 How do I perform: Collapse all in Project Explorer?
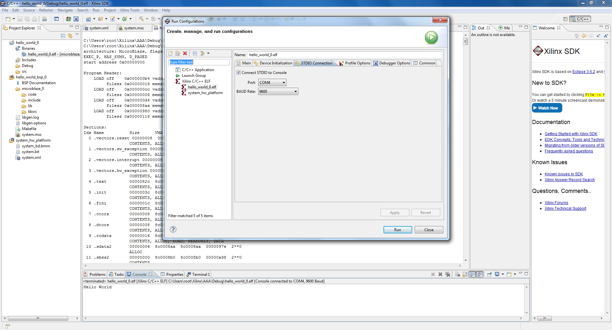[x=63, y=36]
